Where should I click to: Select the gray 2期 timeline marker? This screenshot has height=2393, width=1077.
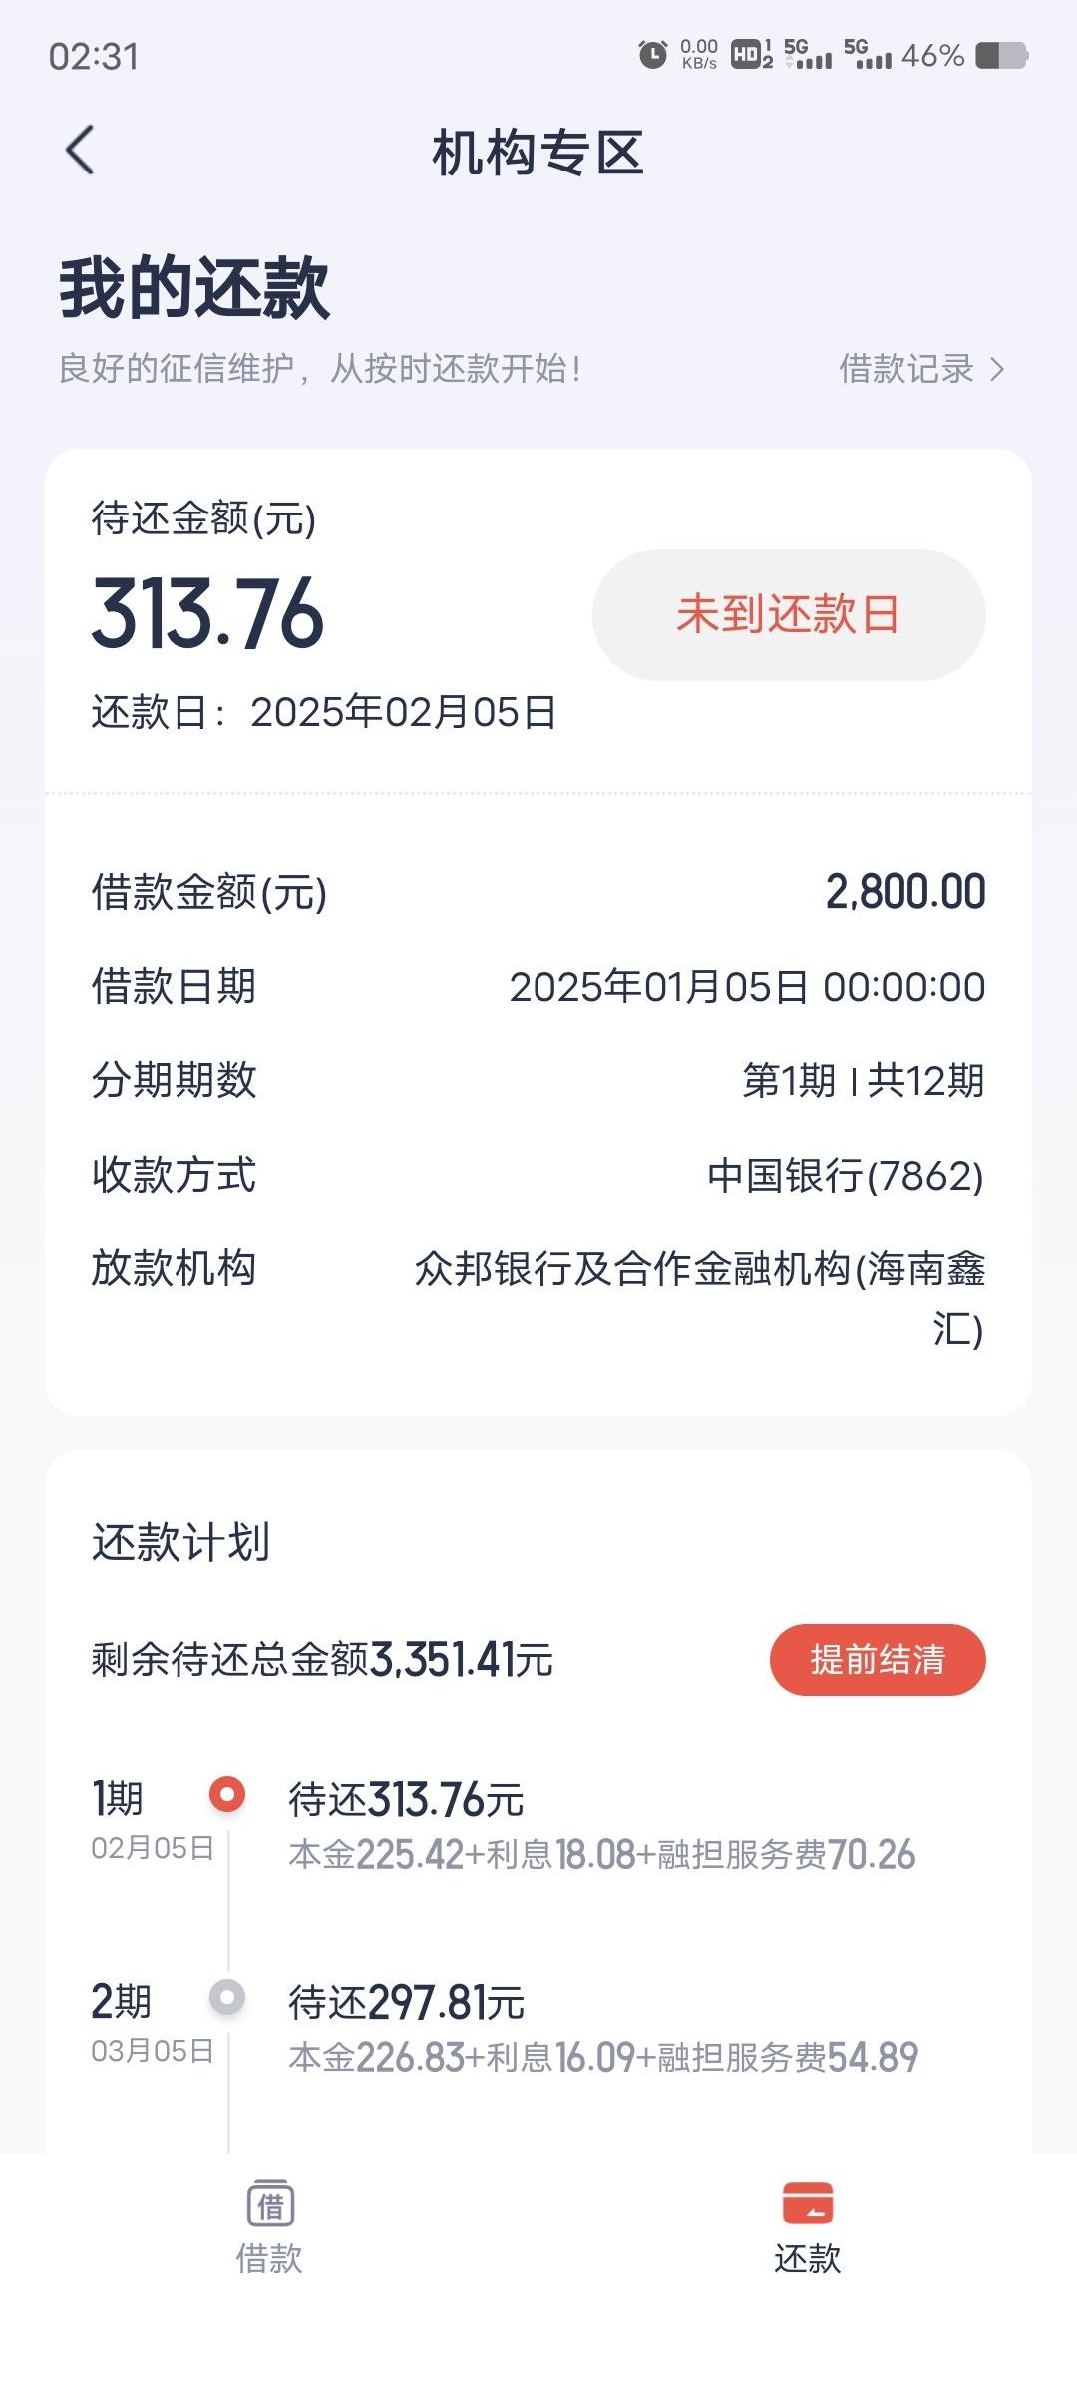pyautogui.click(x=227, y=1997)
